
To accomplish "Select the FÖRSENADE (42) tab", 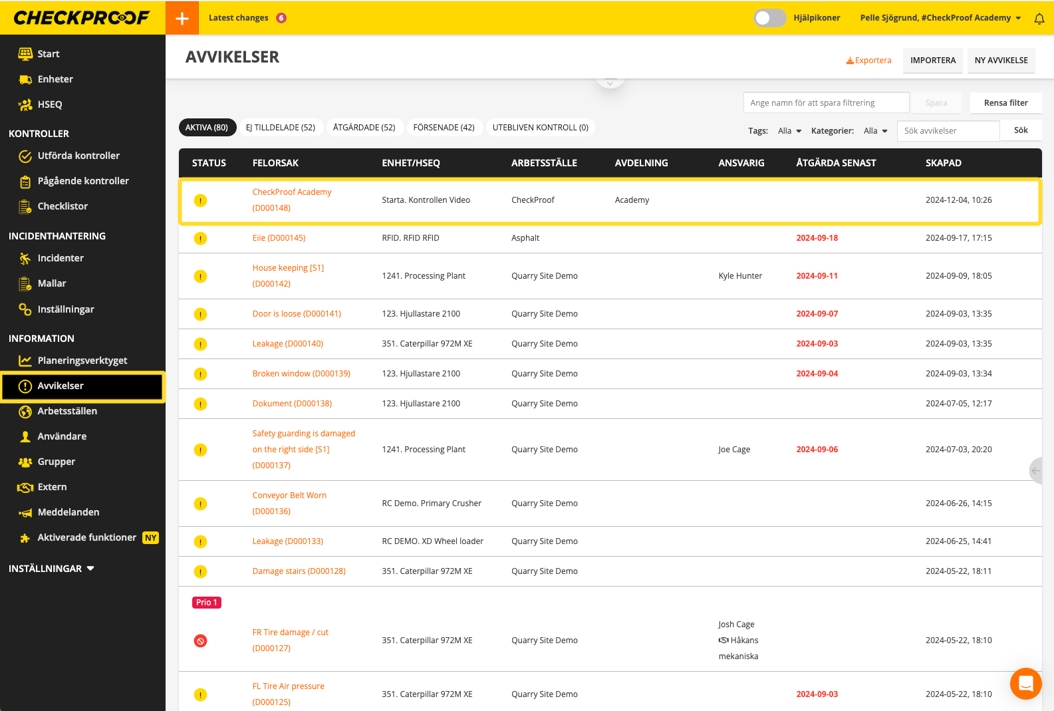I will [444, 128].
